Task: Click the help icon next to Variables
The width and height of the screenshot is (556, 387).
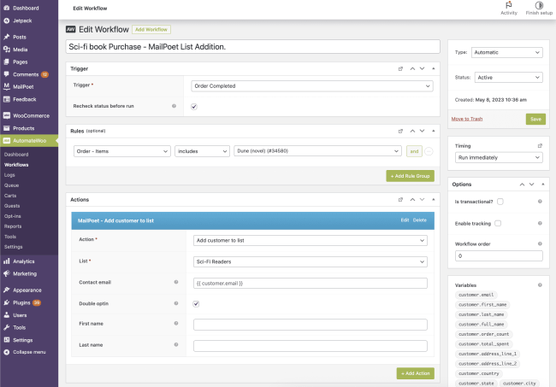Action: tap(539, 284)
